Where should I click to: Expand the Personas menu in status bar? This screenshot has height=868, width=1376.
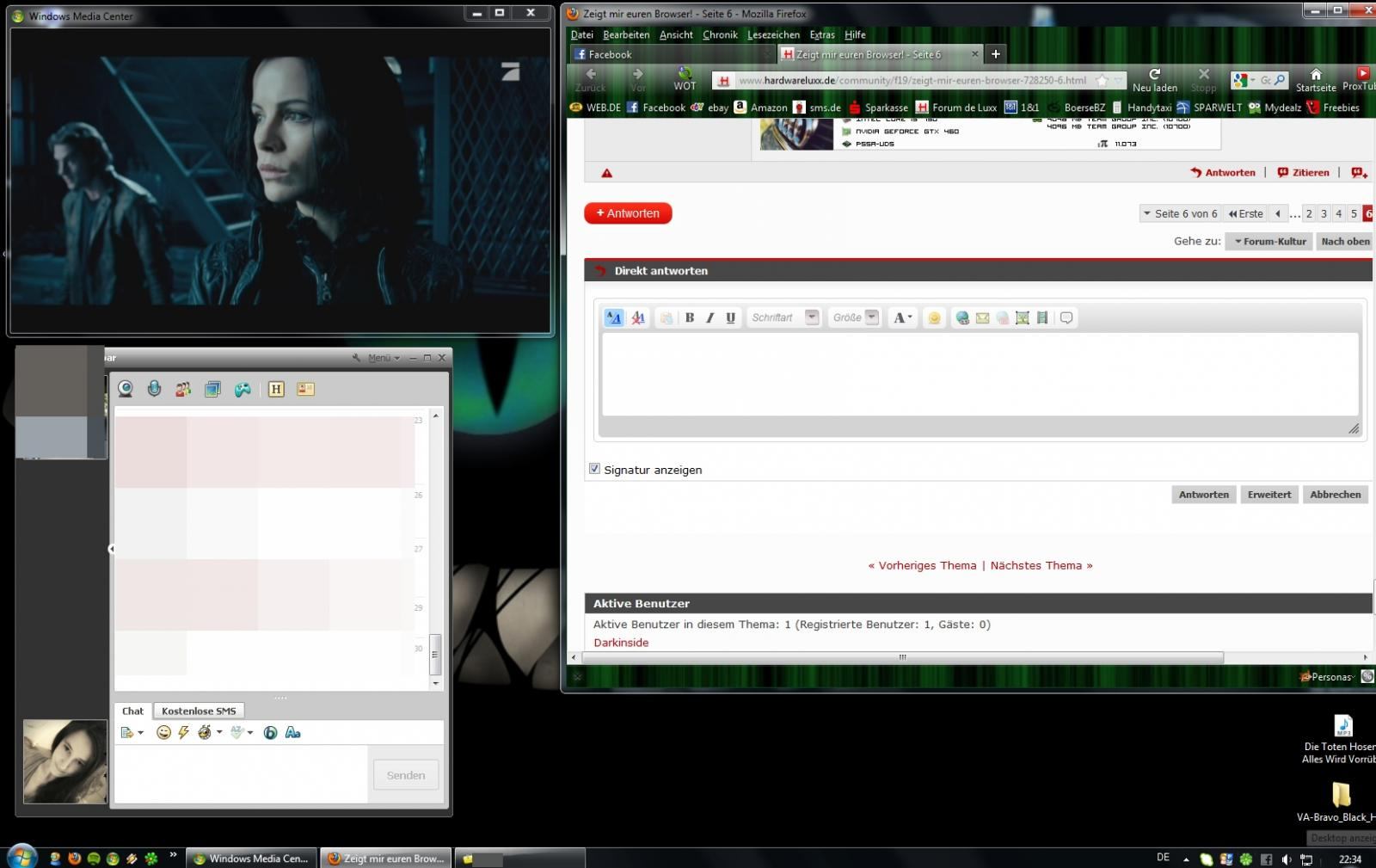[x=1329, y=677]
